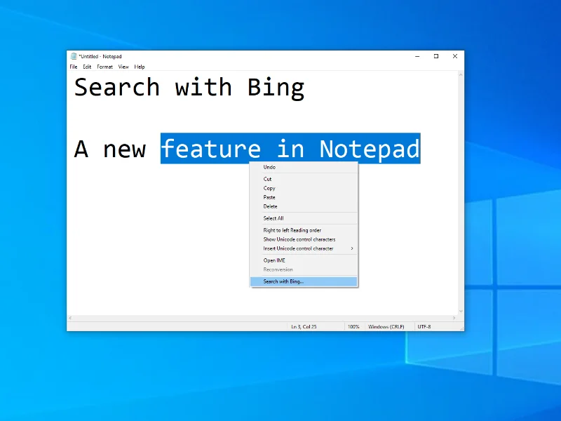Choose Open IME in context menu

click(304, 260)
